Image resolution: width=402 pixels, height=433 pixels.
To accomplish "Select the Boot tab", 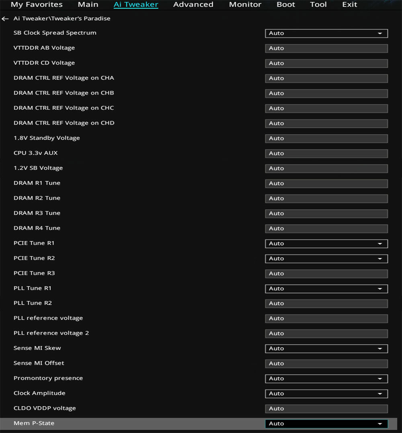I will 286,5.
